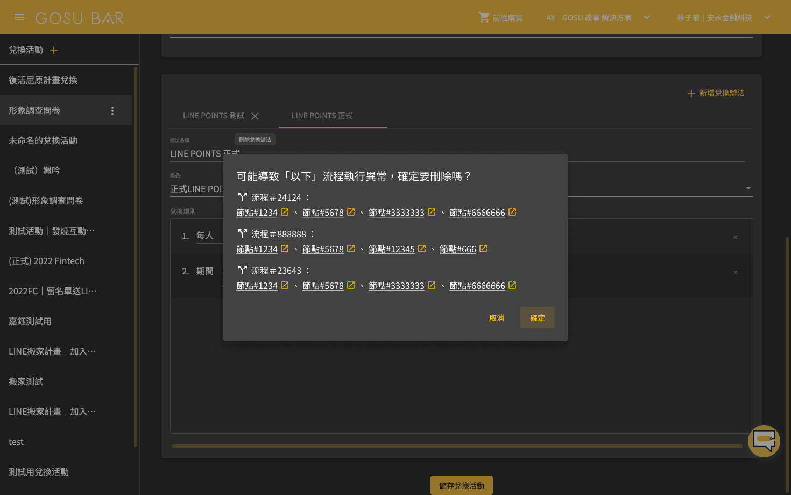The width and height of the screenshot is (791, 495).
Task: Open external link icon for 節點#1234 in 流程#888888
Action: click(285, 249)
